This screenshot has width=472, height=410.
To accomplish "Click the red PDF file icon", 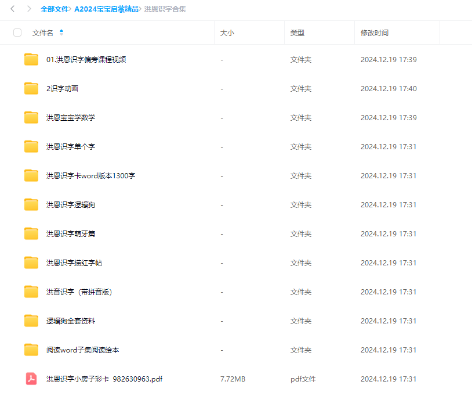I will pos(31,379).
